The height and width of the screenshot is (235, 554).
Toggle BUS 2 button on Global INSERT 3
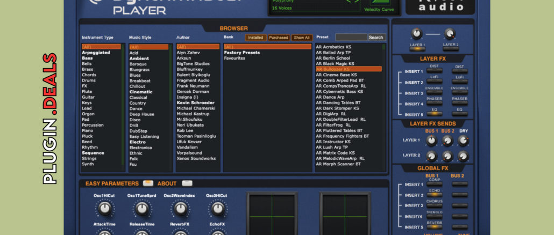[460, 205]
